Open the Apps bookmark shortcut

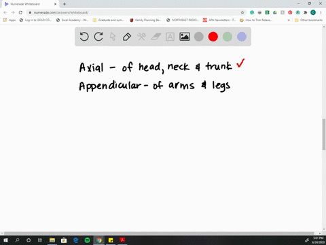tap(10, 20)
